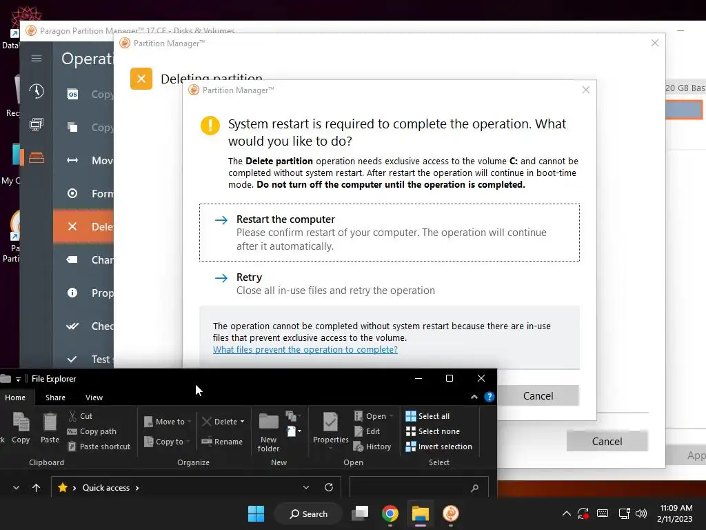Click Open in File Explorer ribbon
The height and width of the screenshot is (530, 706).
373,416
